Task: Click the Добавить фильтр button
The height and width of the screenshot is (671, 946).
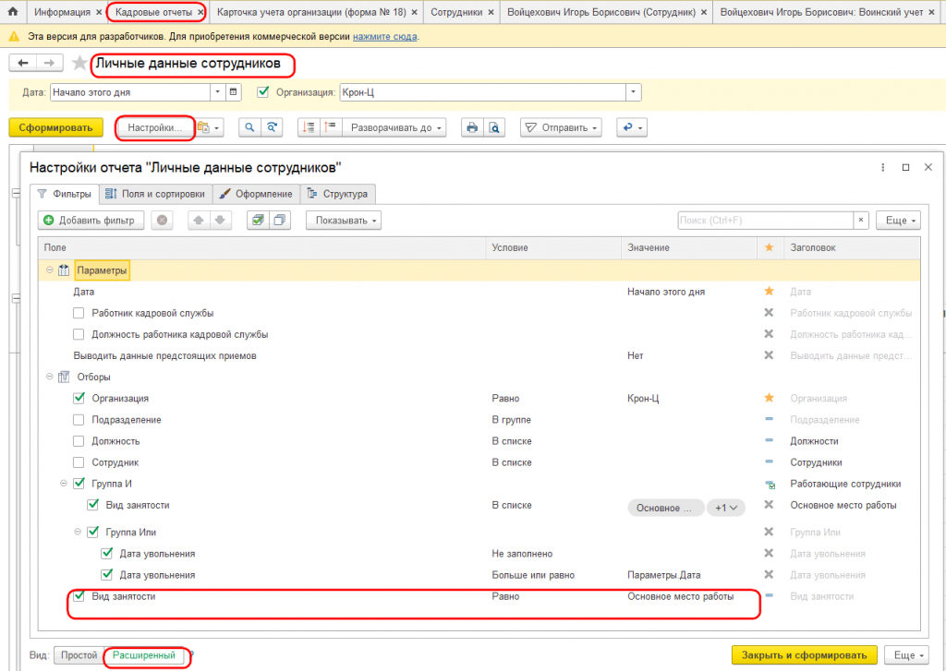Action: [x=91, y=220]
